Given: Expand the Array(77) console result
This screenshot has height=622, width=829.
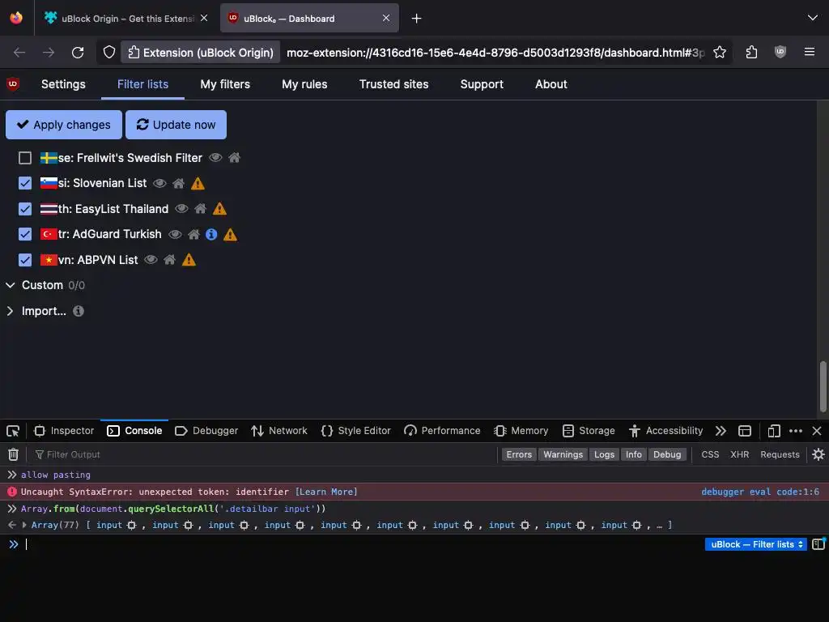Looking at the screenshot, I should (x=24, y=525).
